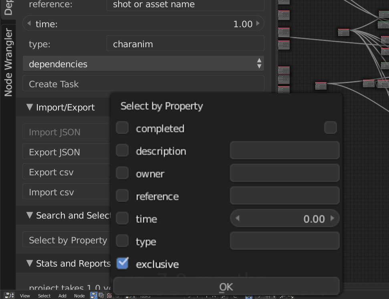
Task: Click the description text field in popup
Action: tap(284, 151)
